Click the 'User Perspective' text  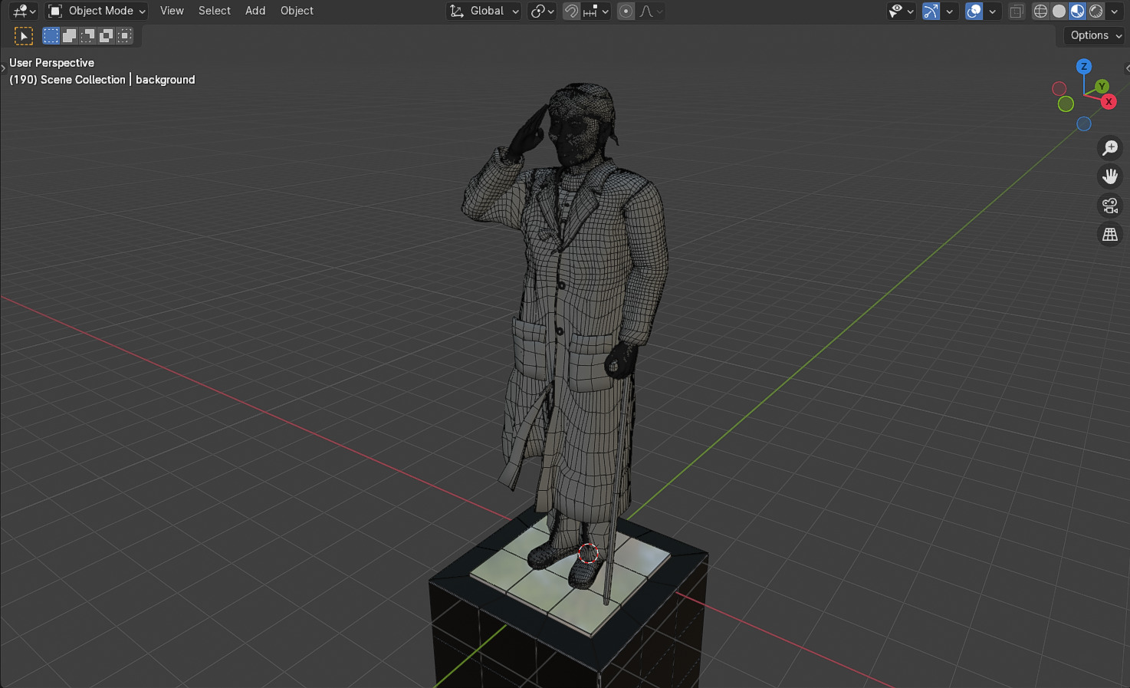pyautogui.click(x=51, y=63)
